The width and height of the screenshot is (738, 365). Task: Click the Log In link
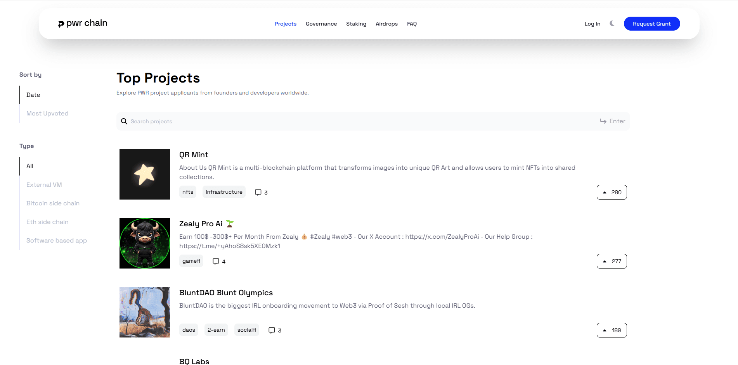coord(592,24)
